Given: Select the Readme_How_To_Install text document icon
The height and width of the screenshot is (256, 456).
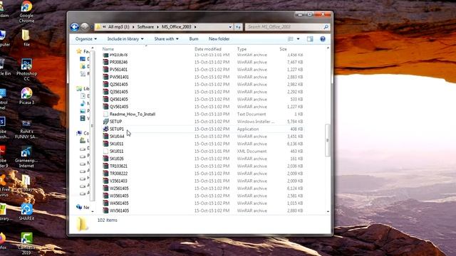Looking at the screenshot, I should [105, 114].
